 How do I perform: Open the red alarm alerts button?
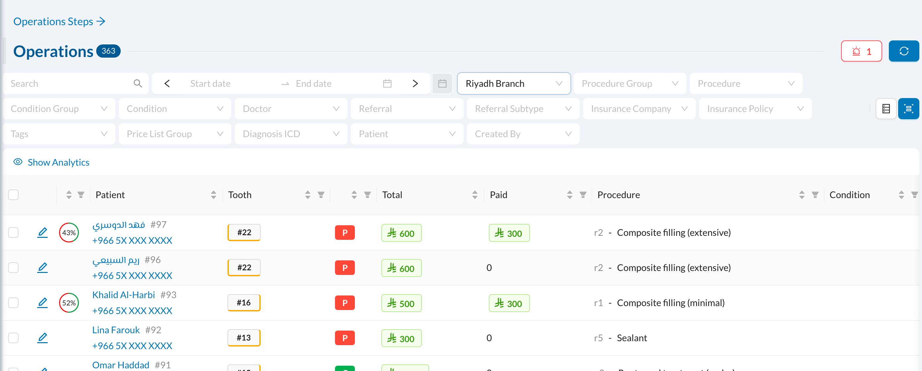click(861, 51)
